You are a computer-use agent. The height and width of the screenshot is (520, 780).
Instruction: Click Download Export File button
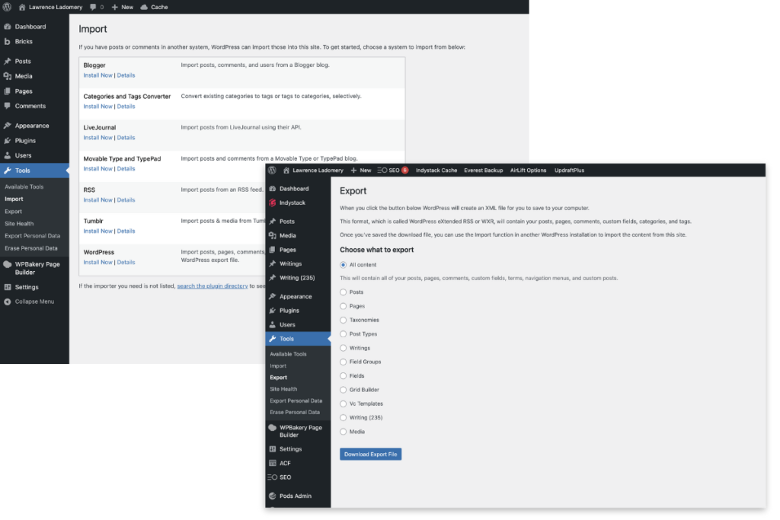pos(371,454)
